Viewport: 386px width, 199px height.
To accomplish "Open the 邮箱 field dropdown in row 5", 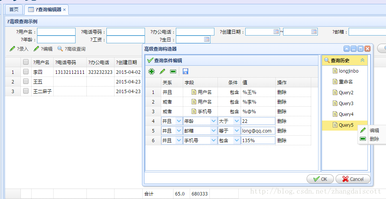I will point(213,131).
